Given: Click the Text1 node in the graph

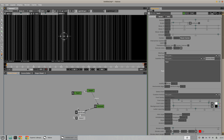Looking at the screenshot, I should tap(77, 93).
